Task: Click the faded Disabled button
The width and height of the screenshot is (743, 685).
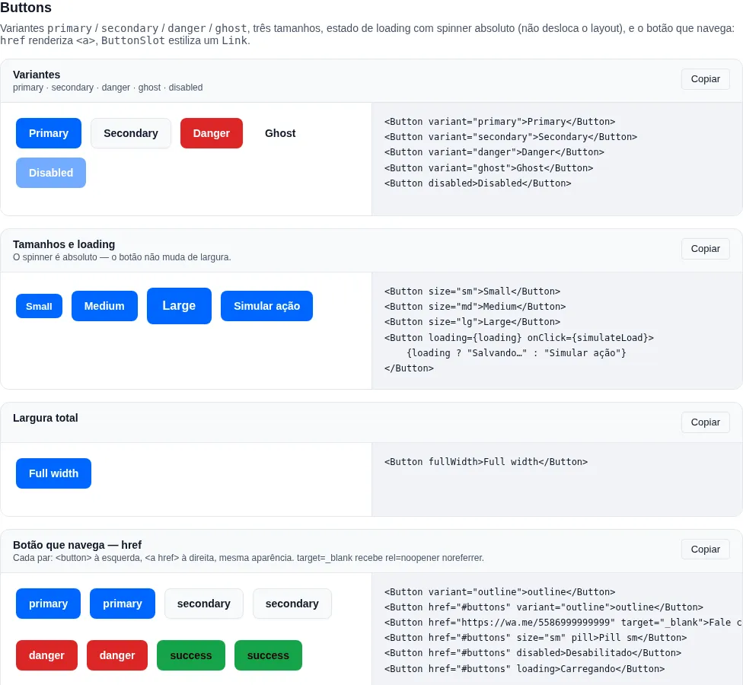Action: tap(51, 173)
